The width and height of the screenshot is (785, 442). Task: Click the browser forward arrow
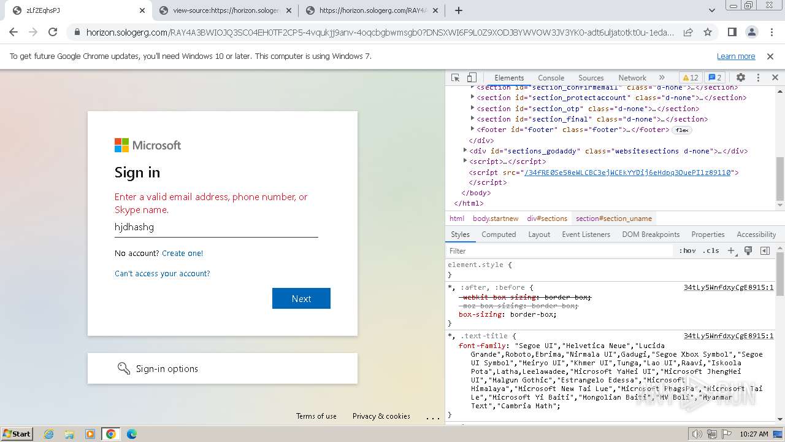click(33, 32)
